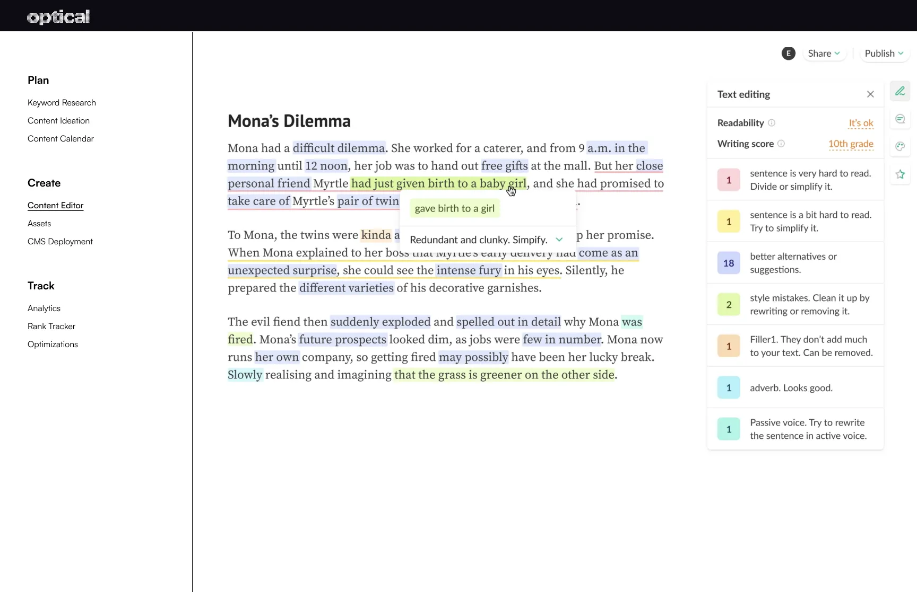Click highlighted phrase "future prospects"

[343, 340]
